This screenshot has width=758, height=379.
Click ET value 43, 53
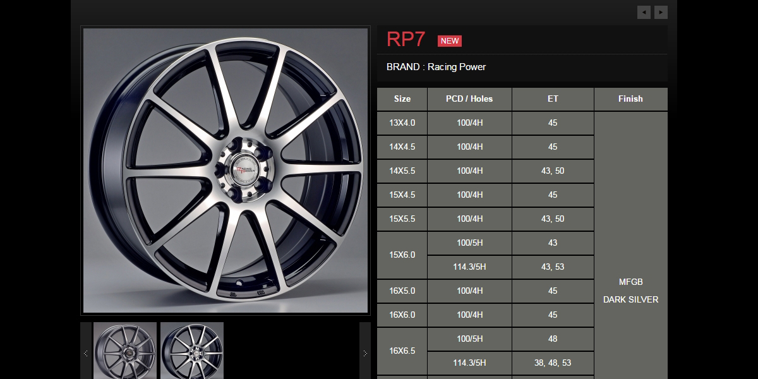553,267
